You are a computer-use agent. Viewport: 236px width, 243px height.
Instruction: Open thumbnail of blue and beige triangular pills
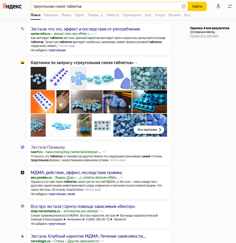click(x=87, y=102)
